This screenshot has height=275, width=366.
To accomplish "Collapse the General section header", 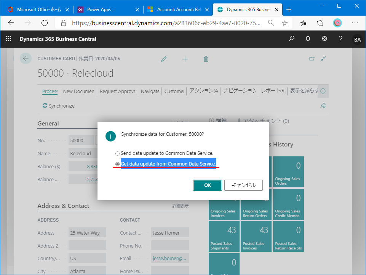I will tap(48, 124).
